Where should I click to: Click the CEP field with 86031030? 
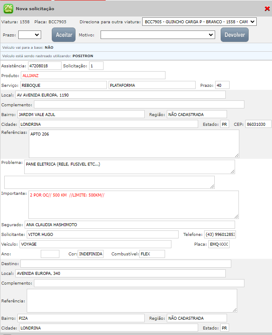pos(258,124)
